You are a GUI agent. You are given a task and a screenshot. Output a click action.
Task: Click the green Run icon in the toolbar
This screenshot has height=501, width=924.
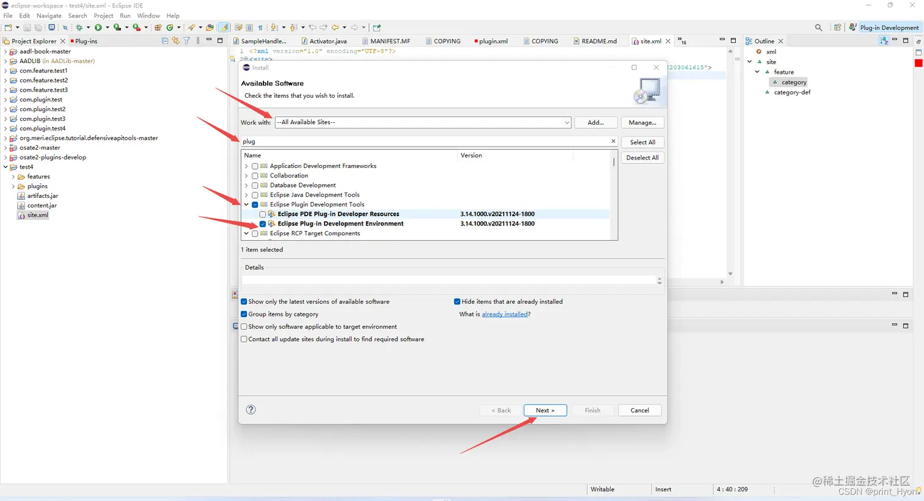click(98, 27)
